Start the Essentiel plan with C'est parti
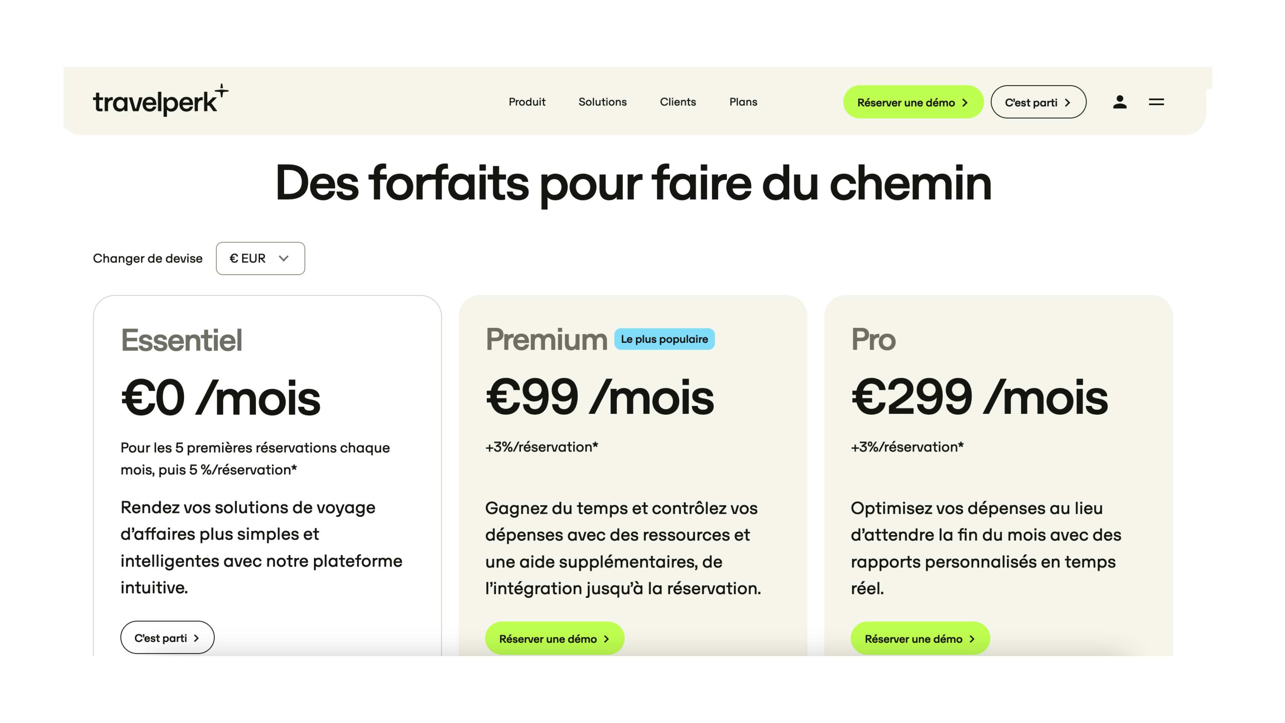The image size is (1285, 723). [161, 638]
